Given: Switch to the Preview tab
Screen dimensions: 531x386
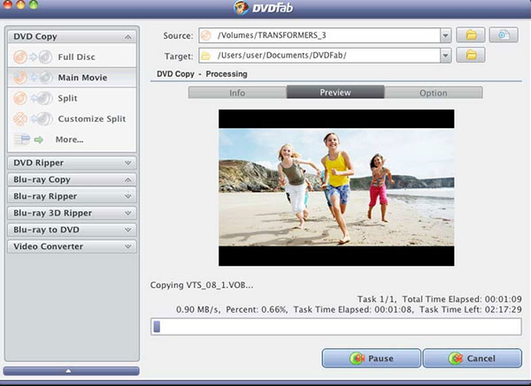Looking at the screenshot, I should tap(335, 92).
